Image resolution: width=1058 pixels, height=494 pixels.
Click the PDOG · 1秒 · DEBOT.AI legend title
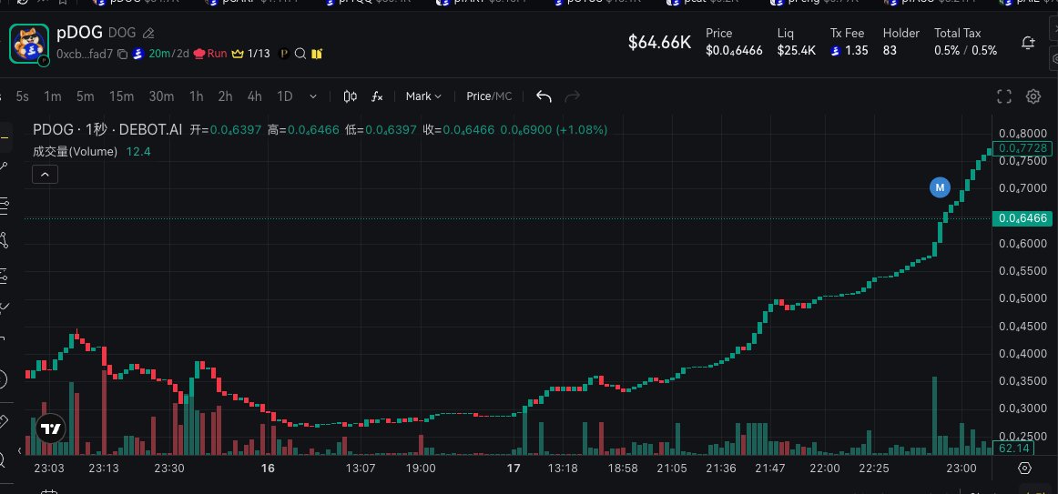click(108, 129)
